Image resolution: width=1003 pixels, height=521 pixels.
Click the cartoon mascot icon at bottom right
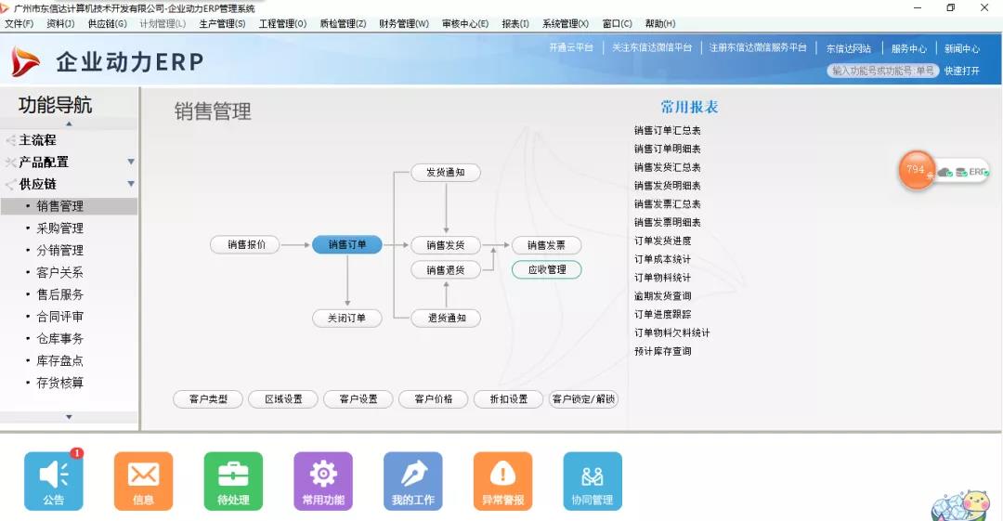[x=961, y=505]
